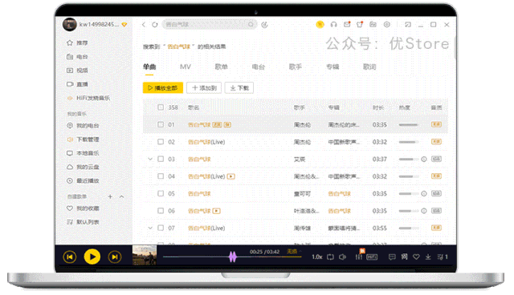Tick the select-all checkbox beside 358
The width and height of the screenshot is (514, 295).
tap(161, 107)
